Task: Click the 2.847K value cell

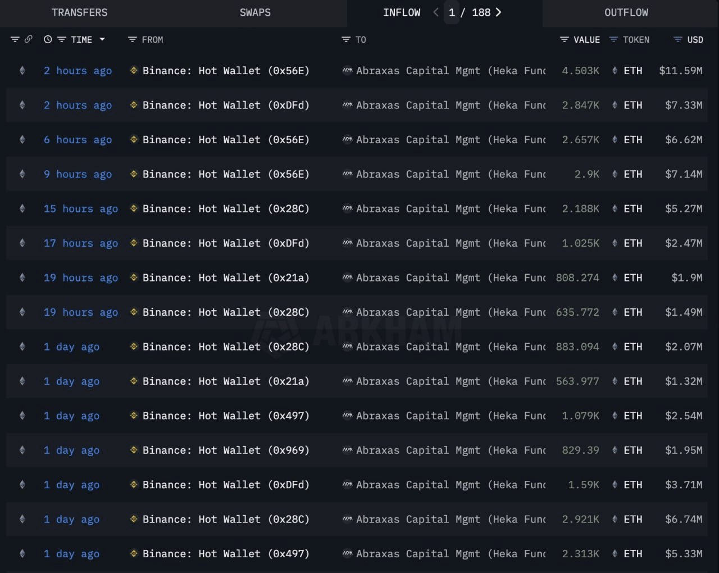Action: click(580, 105)
